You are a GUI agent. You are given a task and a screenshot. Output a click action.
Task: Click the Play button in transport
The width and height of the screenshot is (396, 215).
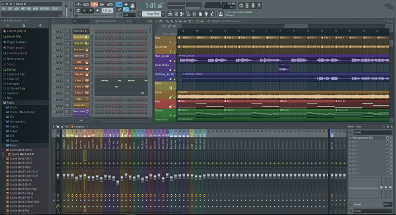(84, 10)
